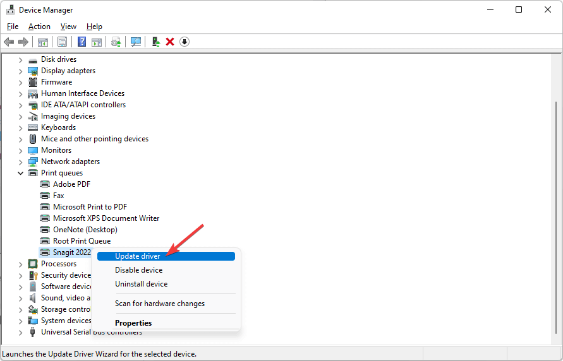Click the Monitors category icon

click(33, 151)
